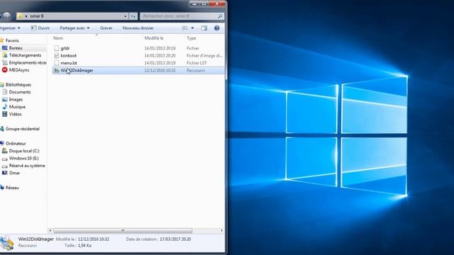Open MEGAsync in the sidebar
Screen dimensions: 454x255
click(19, 70)
